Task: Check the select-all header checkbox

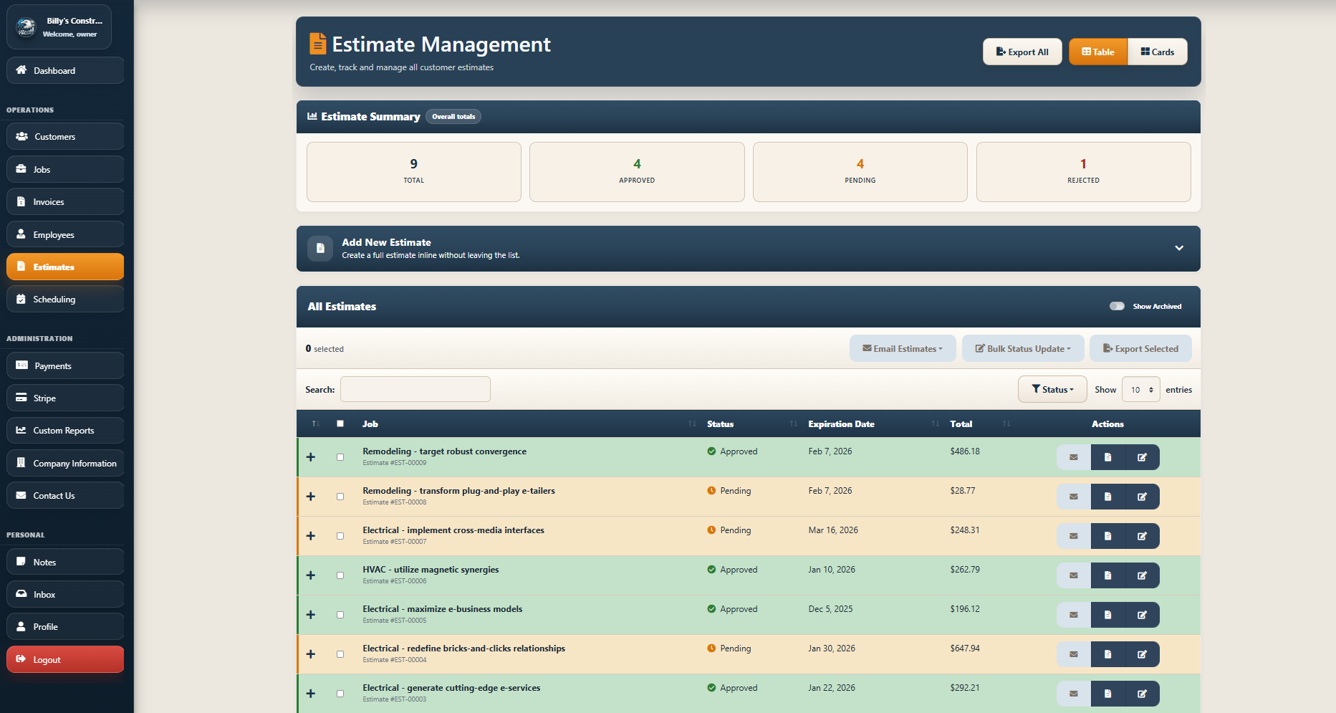Action: tap(340, 424)
